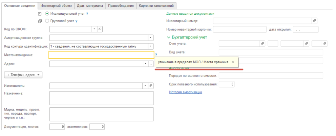
Task: Open the Адрес ellipsis selection button
Action: click(x=151, y=64)
